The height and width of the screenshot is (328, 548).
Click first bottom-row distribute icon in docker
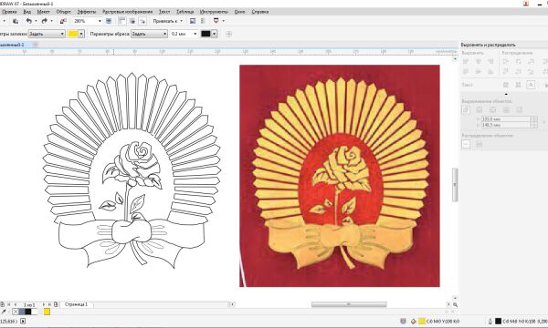(x=506, y=72)
